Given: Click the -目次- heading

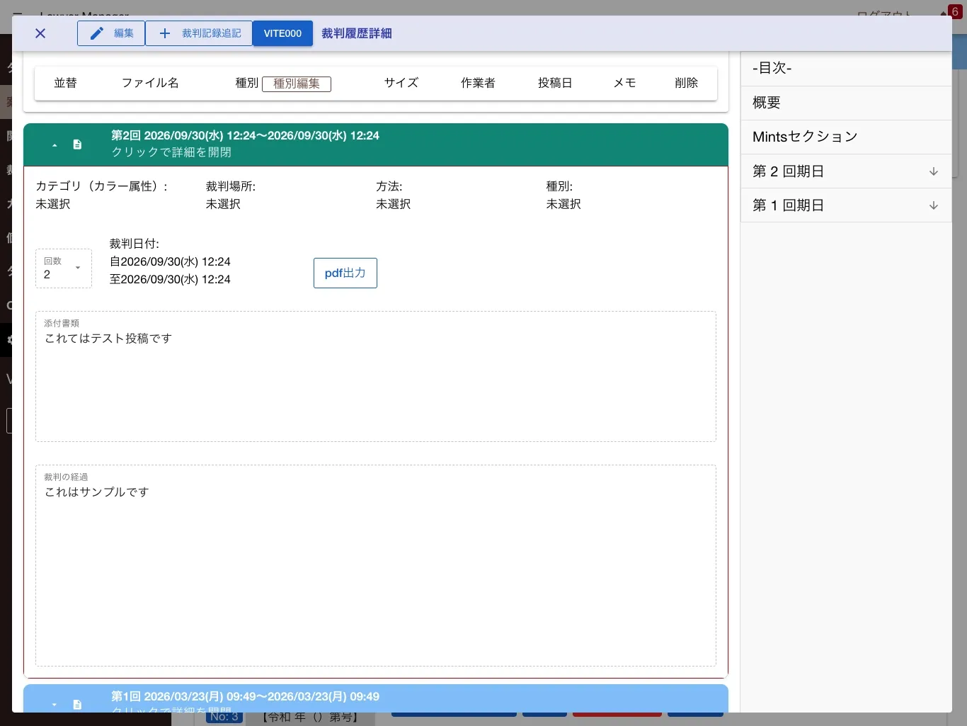Looking at the screenshot, I should point(772,68).
